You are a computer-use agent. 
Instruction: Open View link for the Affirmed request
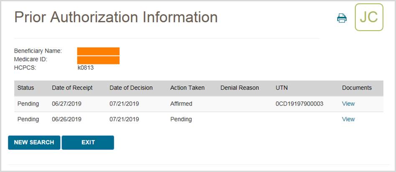[x=348, y=104]
